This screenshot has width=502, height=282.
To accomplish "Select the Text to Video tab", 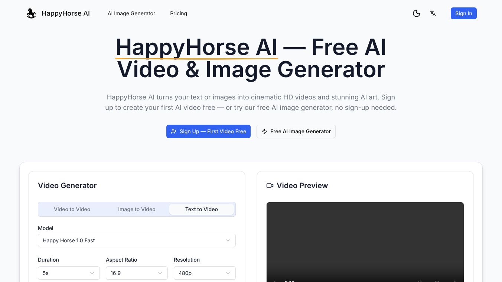I will coord(202,209).
